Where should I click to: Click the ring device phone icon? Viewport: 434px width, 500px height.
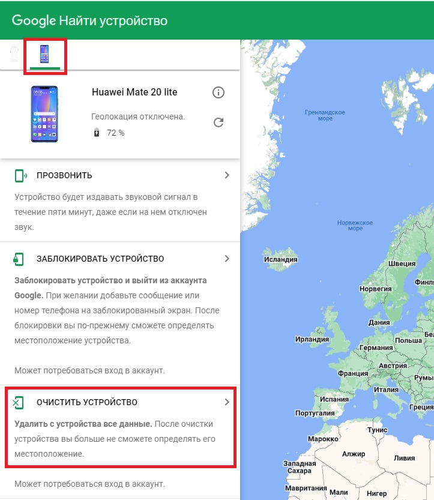click(20, 176)
